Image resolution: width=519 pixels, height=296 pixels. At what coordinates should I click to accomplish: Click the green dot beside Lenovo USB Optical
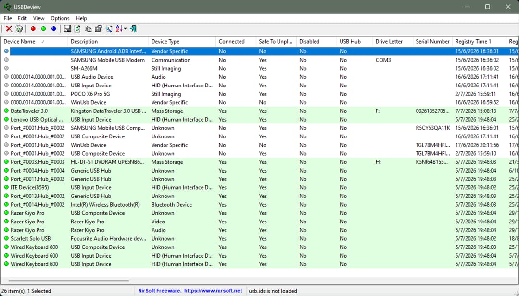tap(6, 119)
